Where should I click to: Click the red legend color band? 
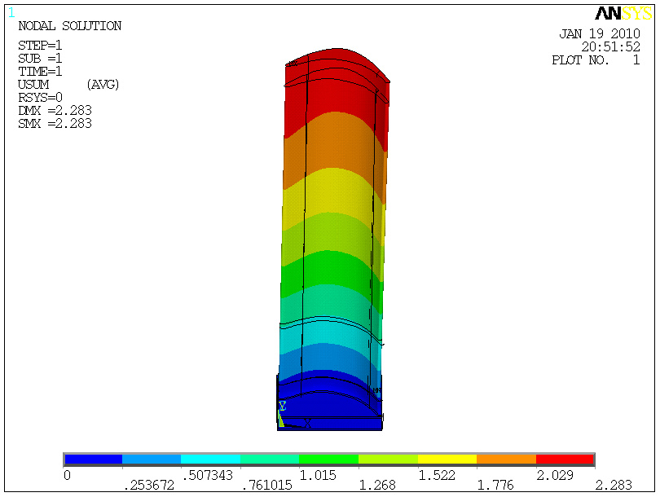(565, 460)
